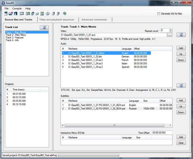193x159 pixels.
Task: Open the Help menu
Action: click(28, 8)
